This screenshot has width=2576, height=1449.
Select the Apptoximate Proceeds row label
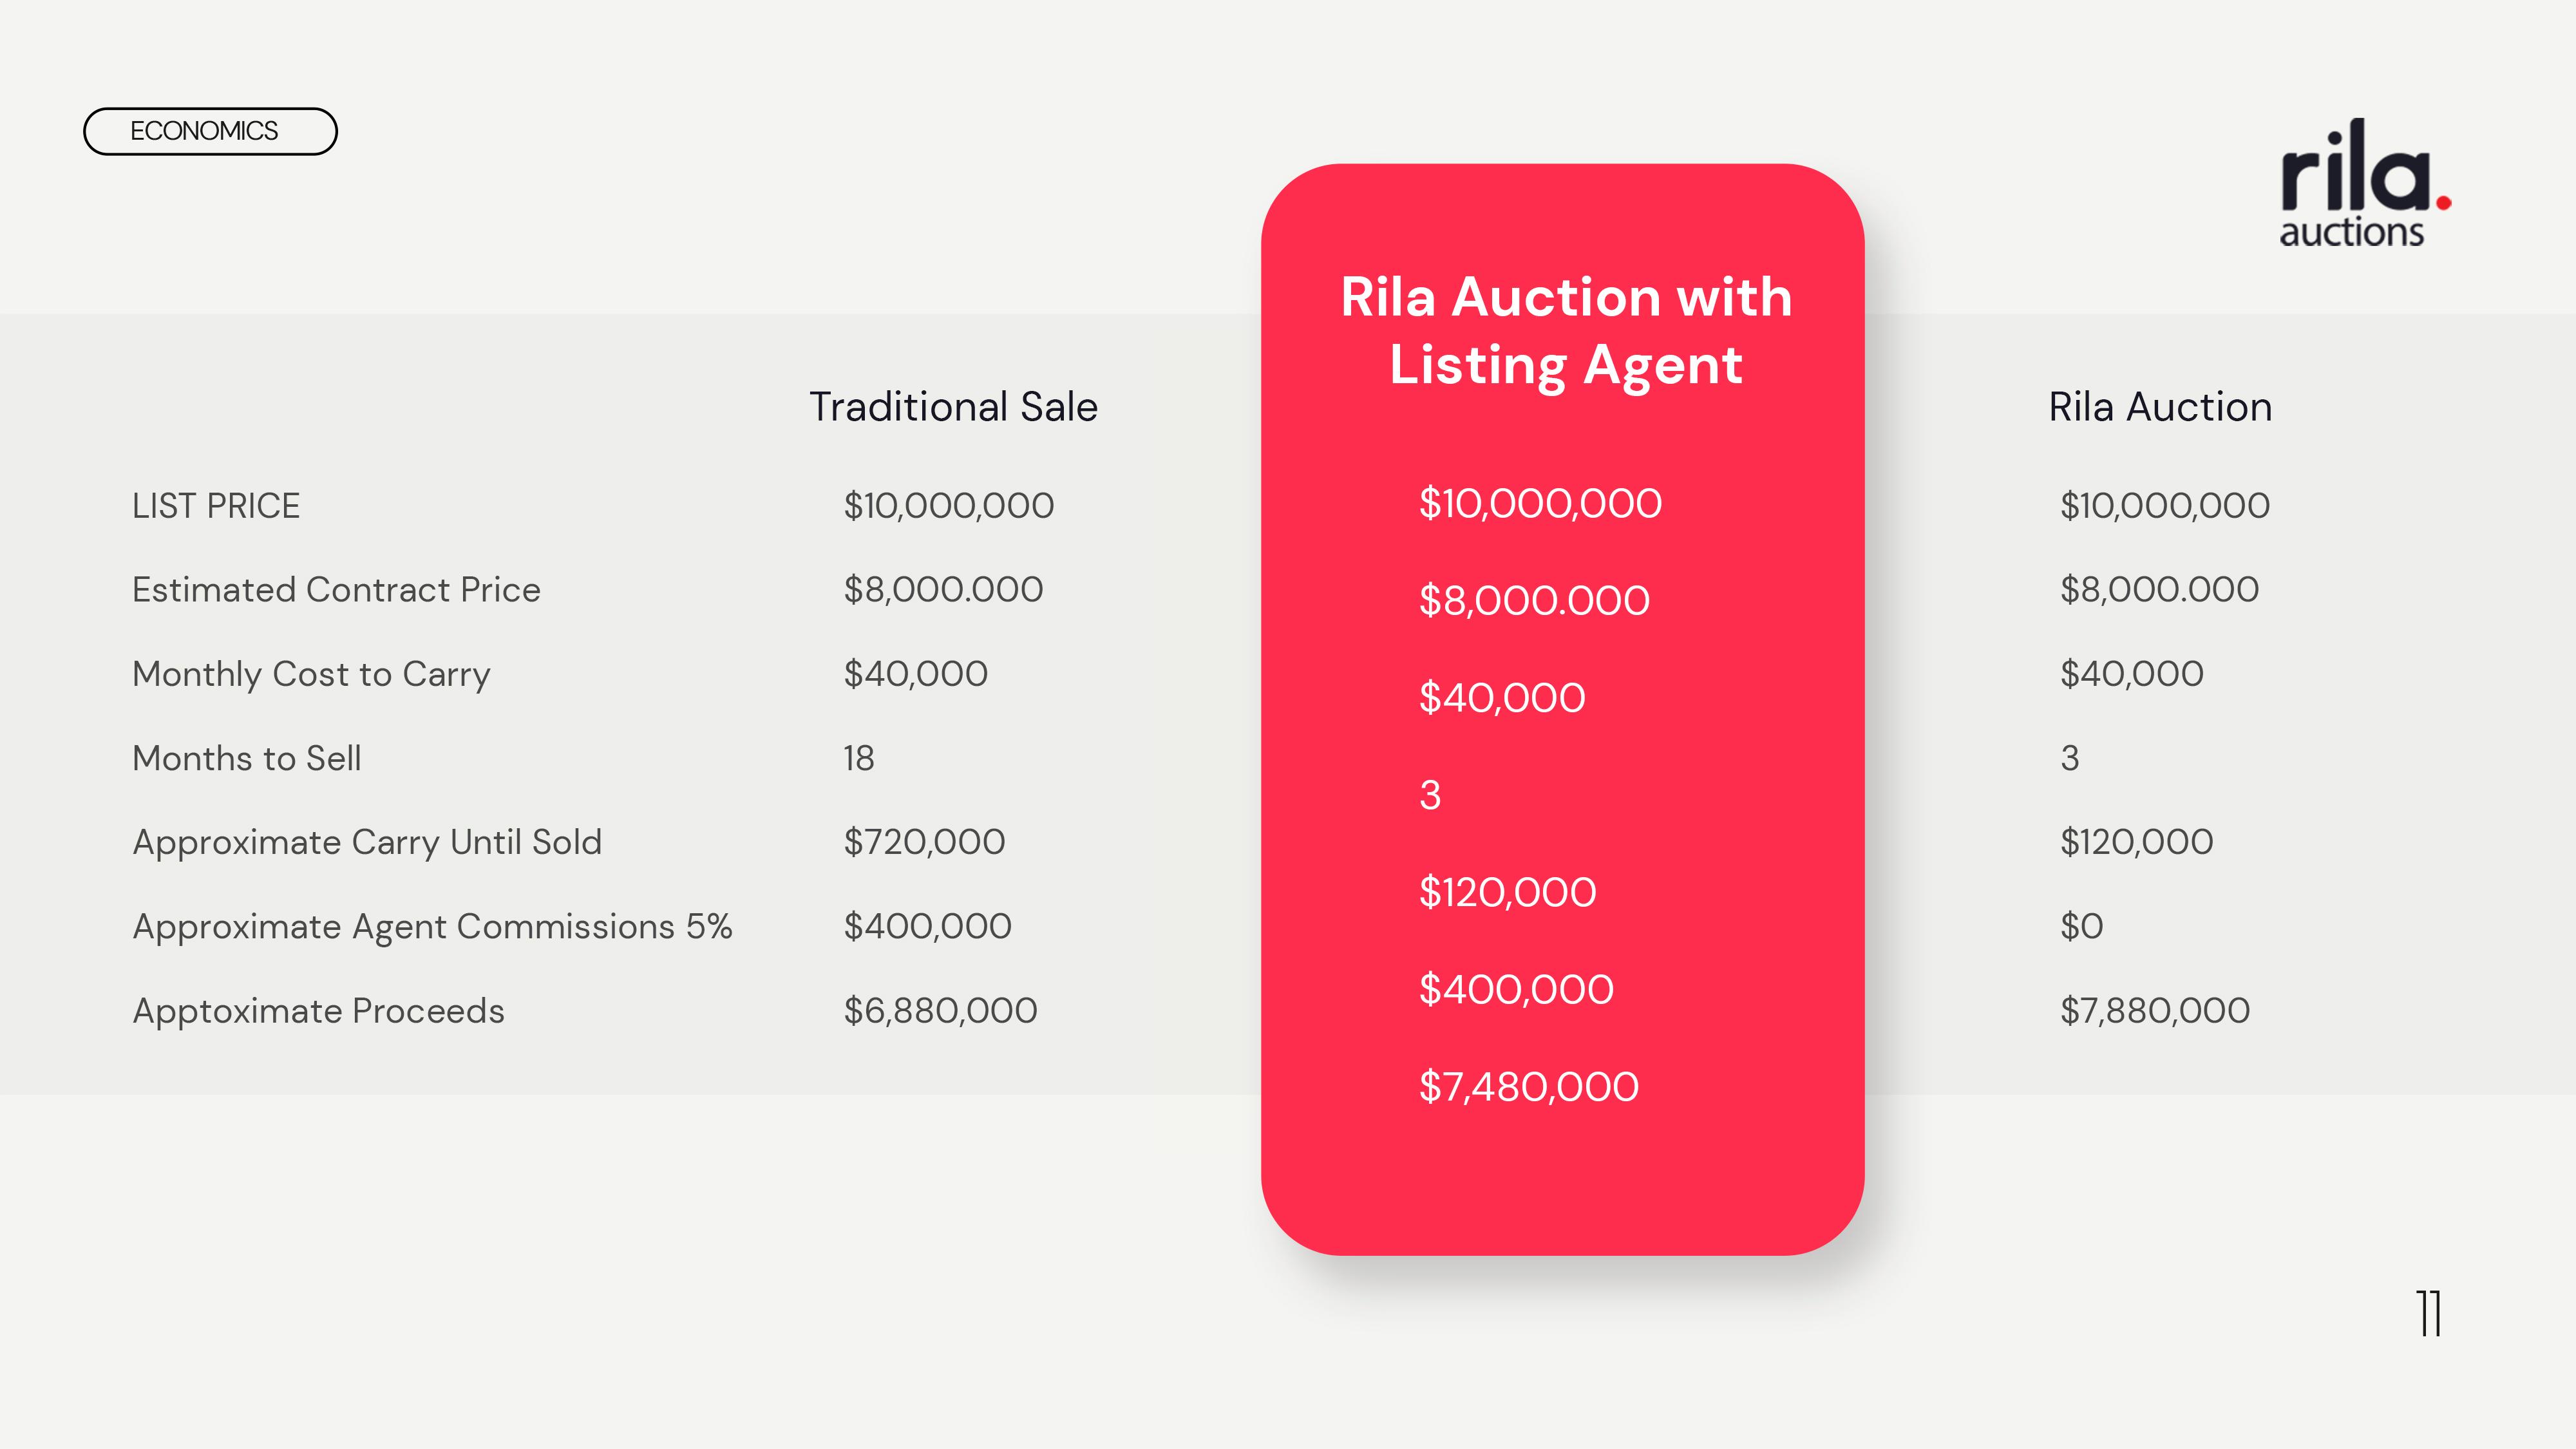(x=318, y=1011)
